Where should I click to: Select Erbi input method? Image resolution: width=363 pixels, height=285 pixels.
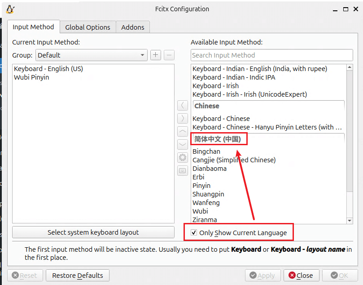coord(269,178)
